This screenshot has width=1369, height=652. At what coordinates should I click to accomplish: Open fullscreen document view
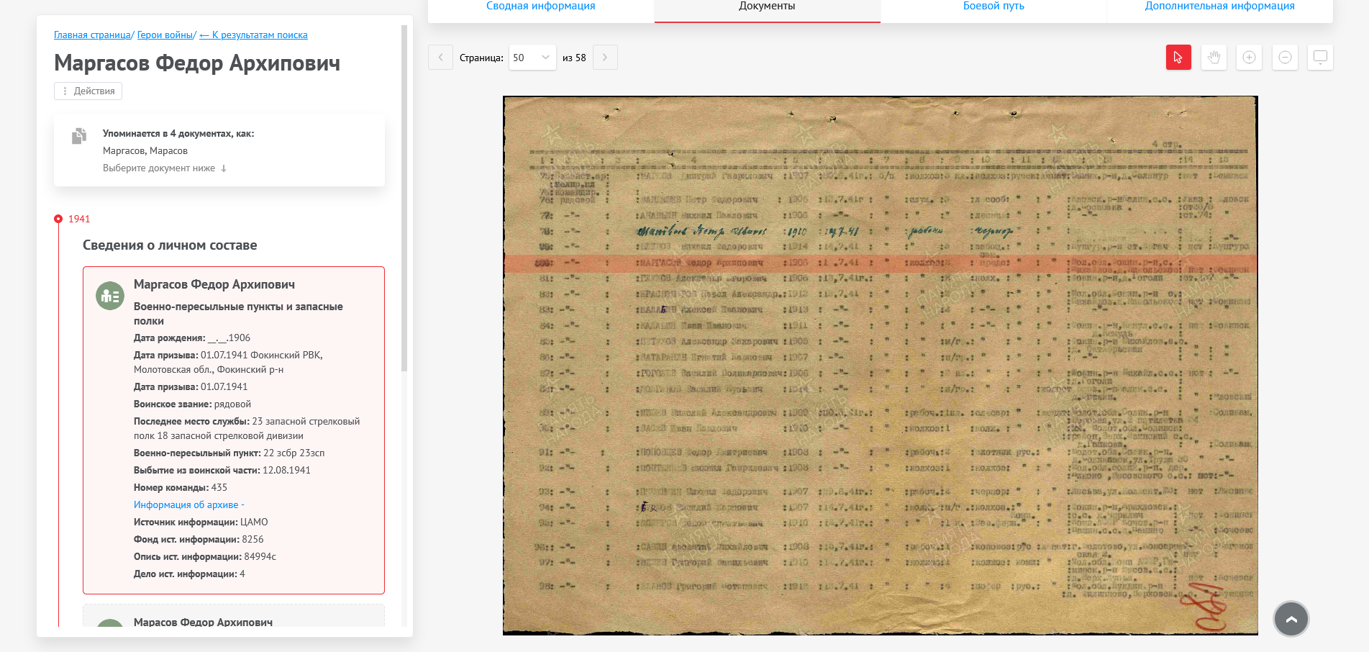[x=1320, y=58]
